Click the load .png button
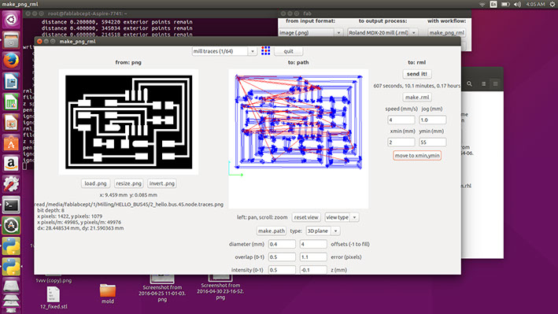Image resolution: width=558 pixels, height=314 pixels. point(95,183)
